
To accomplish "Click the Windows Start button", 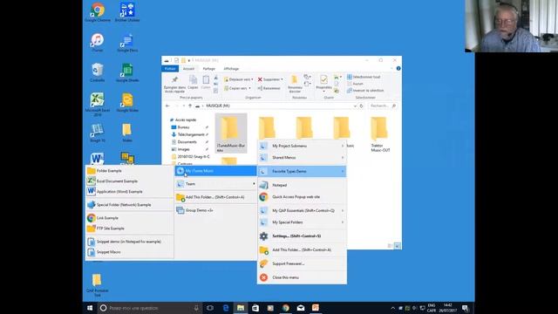I will coord(90,308).
